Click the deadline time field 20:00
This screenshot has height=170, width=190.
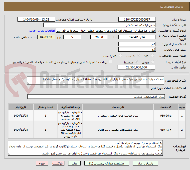point(99,37)
